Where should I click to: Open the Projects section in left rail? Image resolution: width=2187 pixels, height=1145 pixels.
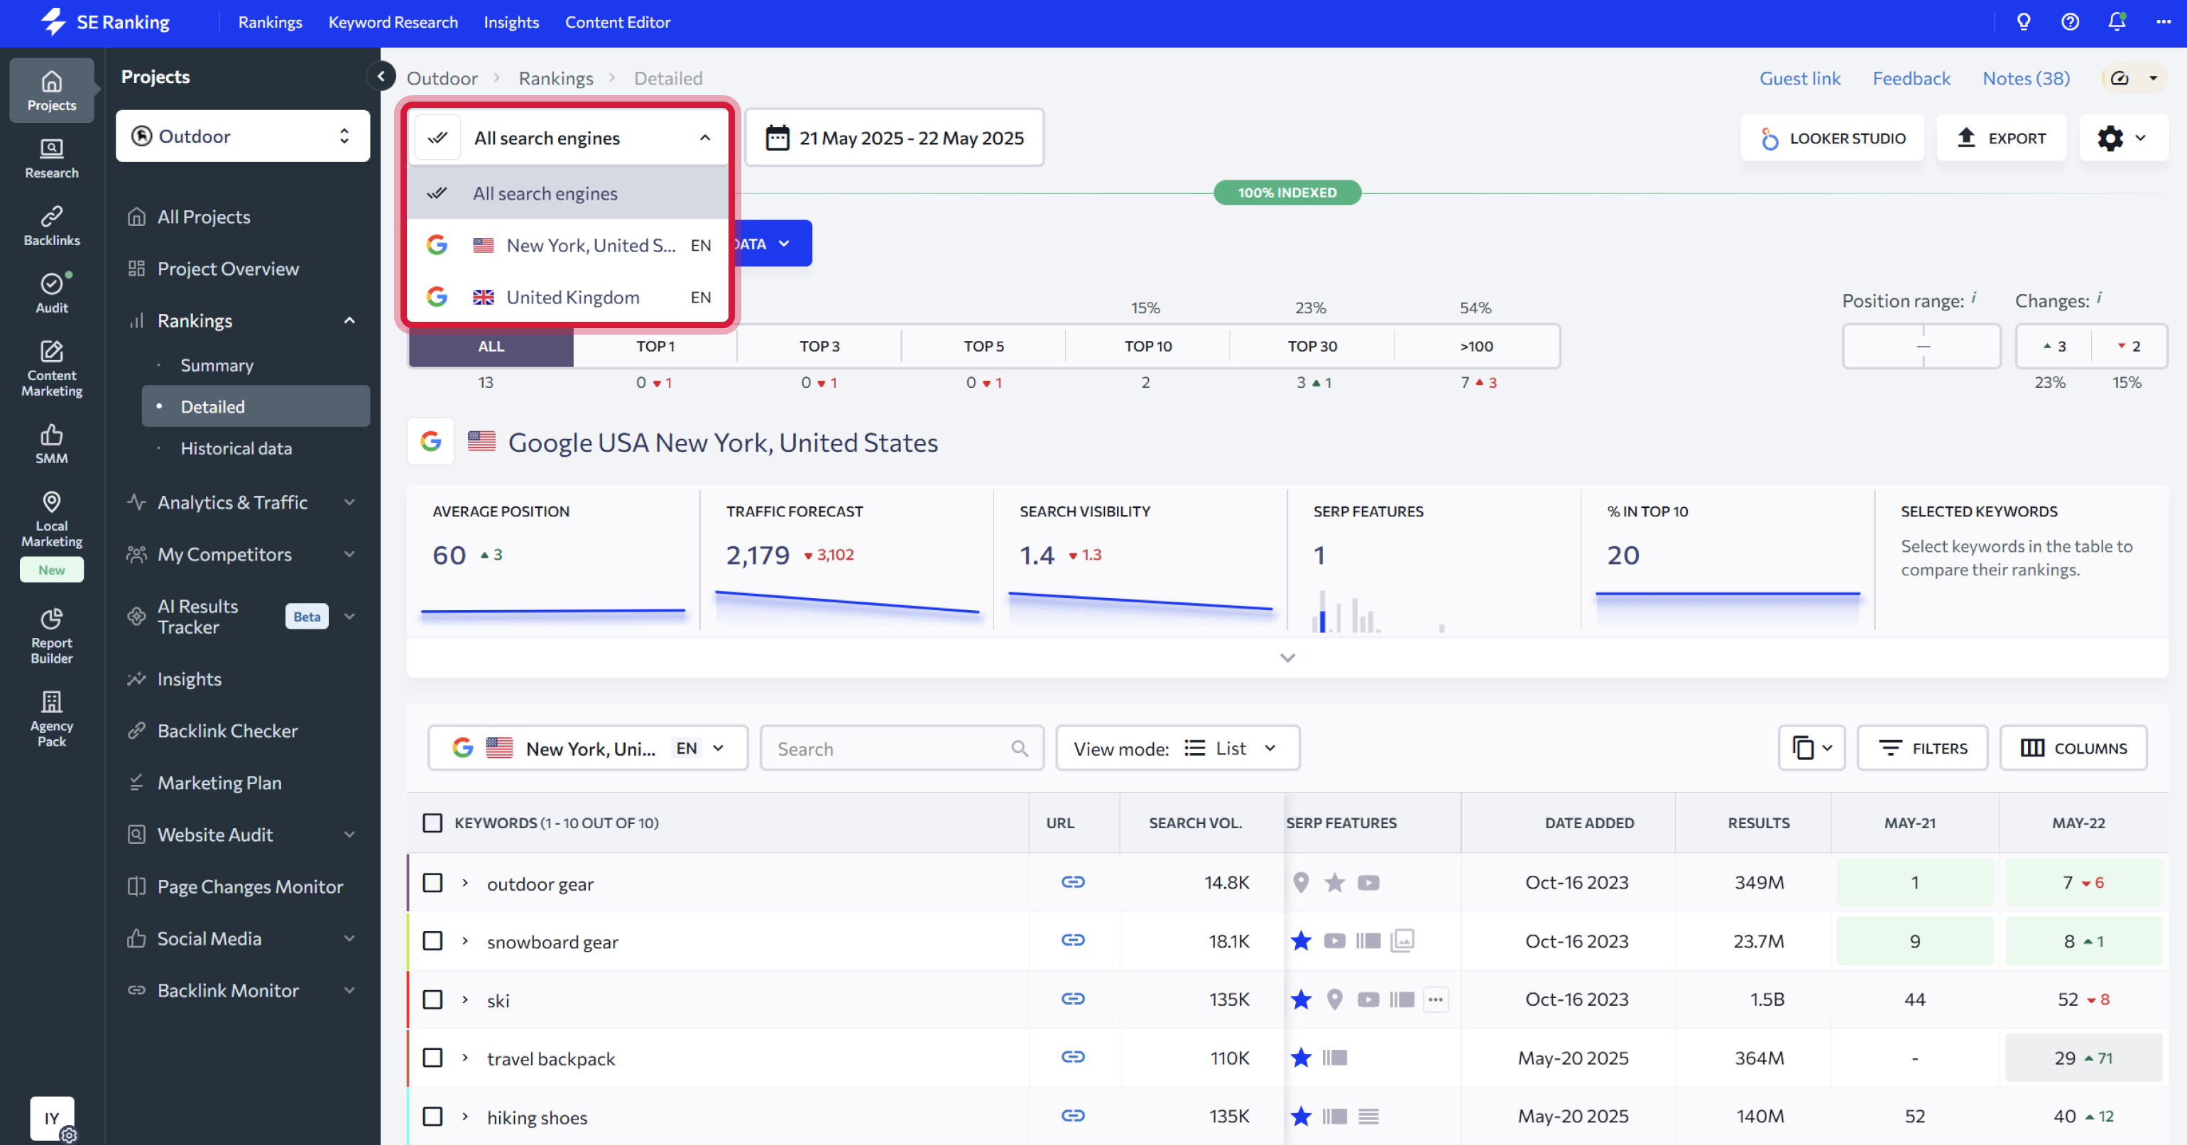52,91
